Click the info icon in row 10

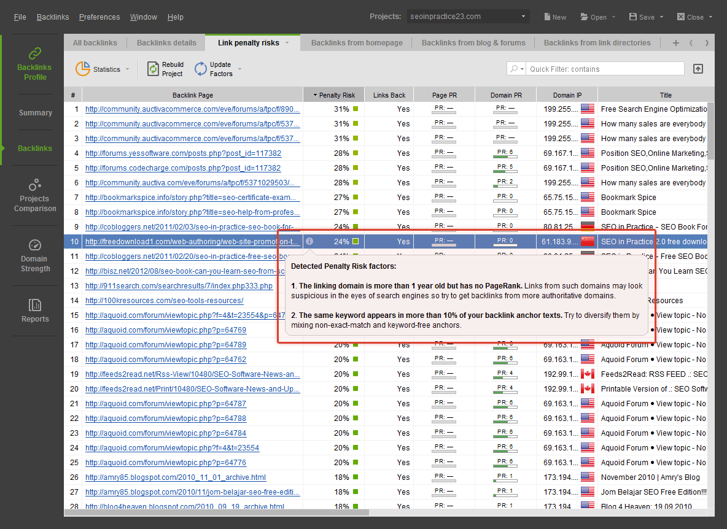click(309, 241)
